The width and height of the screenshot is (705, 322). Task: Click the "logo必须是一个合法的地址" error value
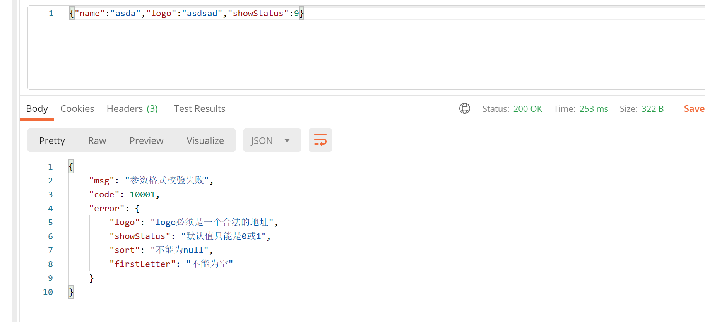click(212, 222)
